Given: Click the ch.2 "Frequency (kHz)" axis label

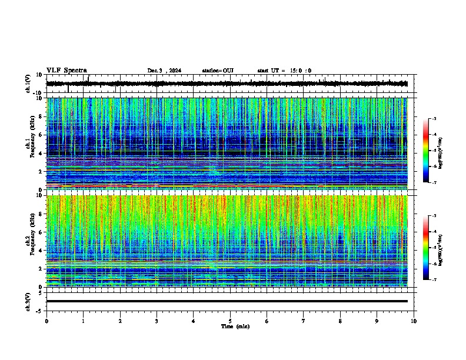Looking at the screenshot, I should coord(32,234).
